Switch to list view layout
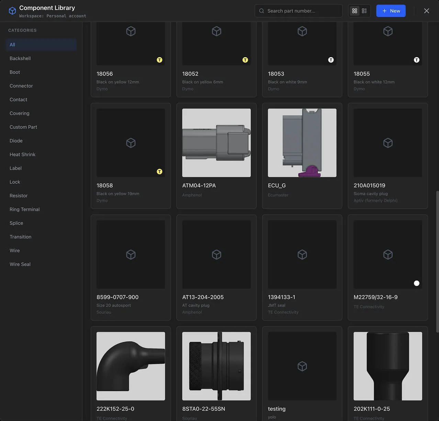 point(364,11)
